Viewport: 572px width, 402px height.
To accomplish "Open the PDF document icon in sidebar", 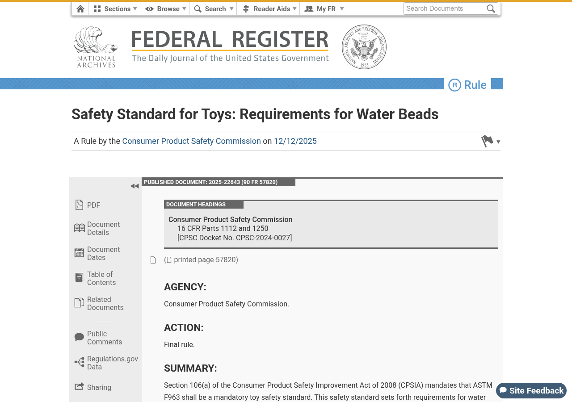I will [79, 205].
